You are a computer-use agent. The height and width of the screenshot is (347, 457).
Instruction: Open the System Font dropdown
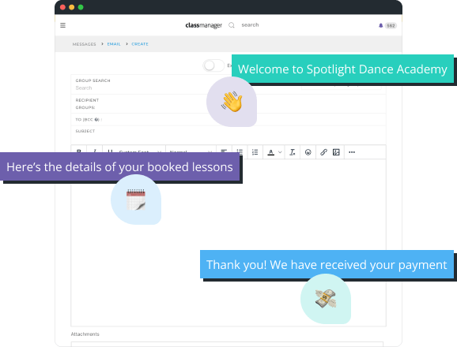[140, 151]
